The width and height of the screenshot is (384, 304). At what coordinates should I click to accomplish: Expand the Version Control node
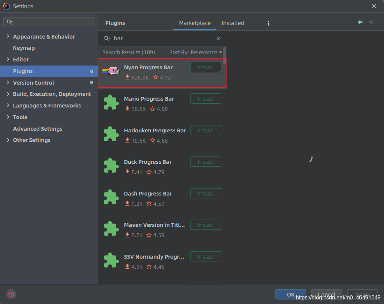8,83
